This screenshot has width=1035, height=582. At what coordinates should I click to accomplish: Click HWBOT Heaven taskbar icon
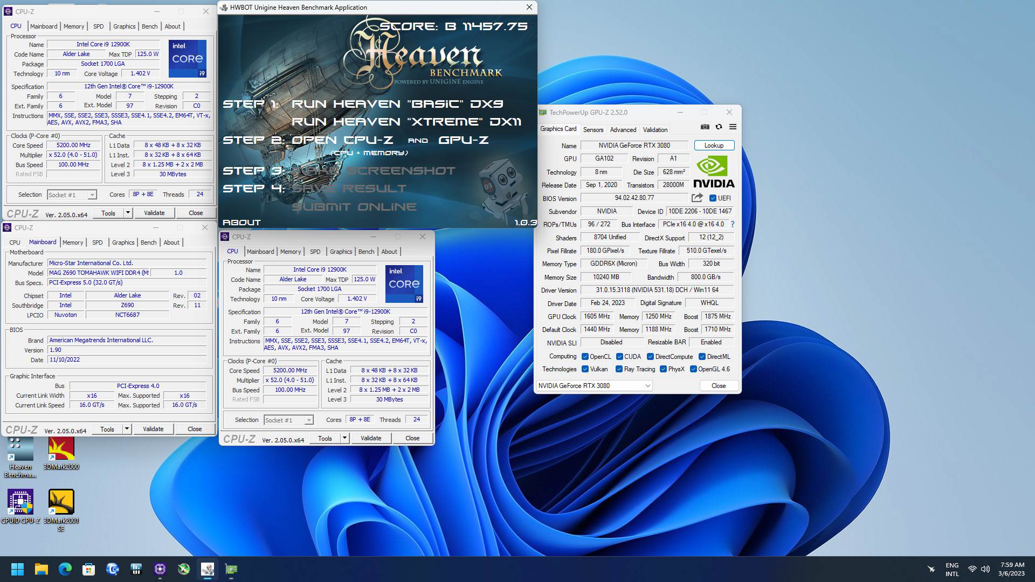(208, 569)
